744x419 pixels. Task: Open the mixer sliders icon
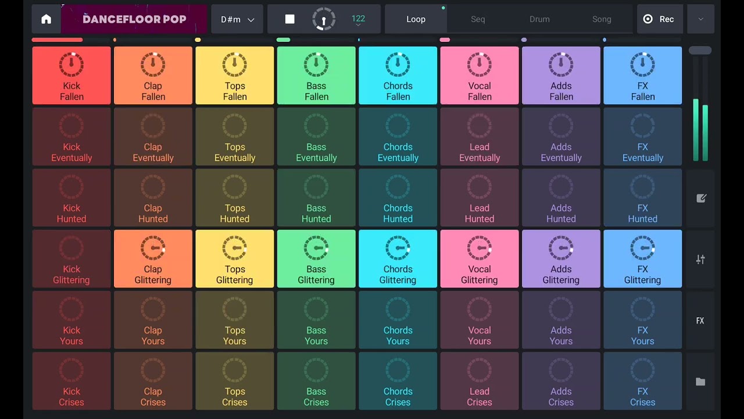[x=700, y=260]
